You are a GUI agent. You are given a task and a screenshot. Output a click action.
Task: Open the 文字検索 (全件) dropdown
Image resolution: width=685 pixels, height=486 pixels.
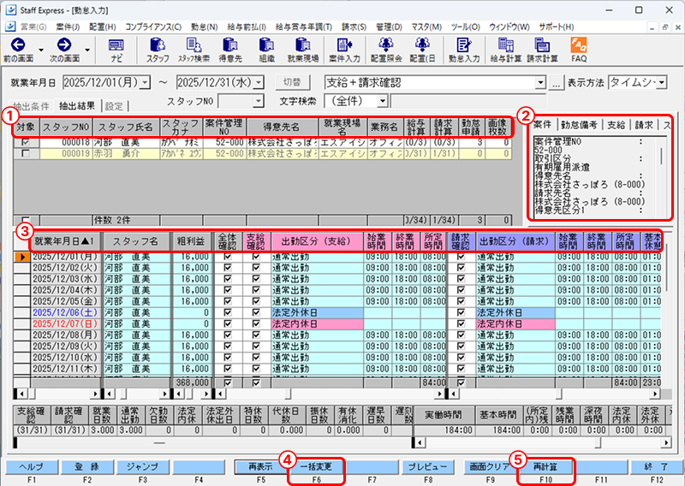383,101
